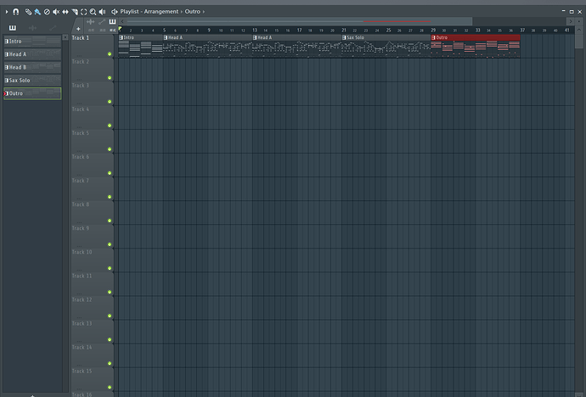Image resolution: width=586 pixels, height=397 pixels.
Task: Click the vertical scrollbar up arrow
Action: (x=579, y=30)
